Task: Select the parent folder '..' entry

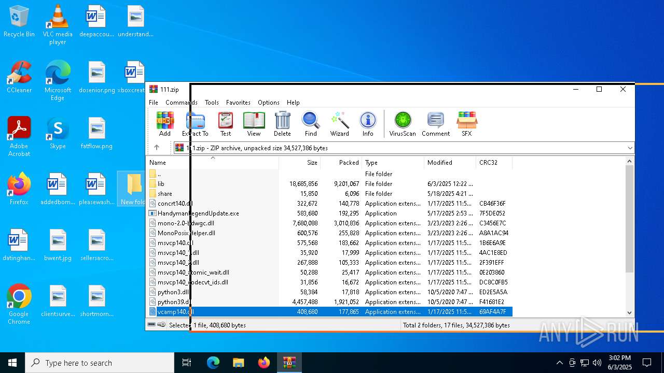Action: click(330, 174)
